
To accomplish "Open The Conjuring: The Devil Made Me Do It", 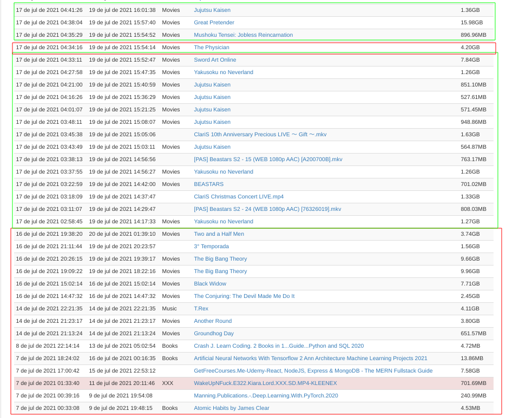I will 244,296.
